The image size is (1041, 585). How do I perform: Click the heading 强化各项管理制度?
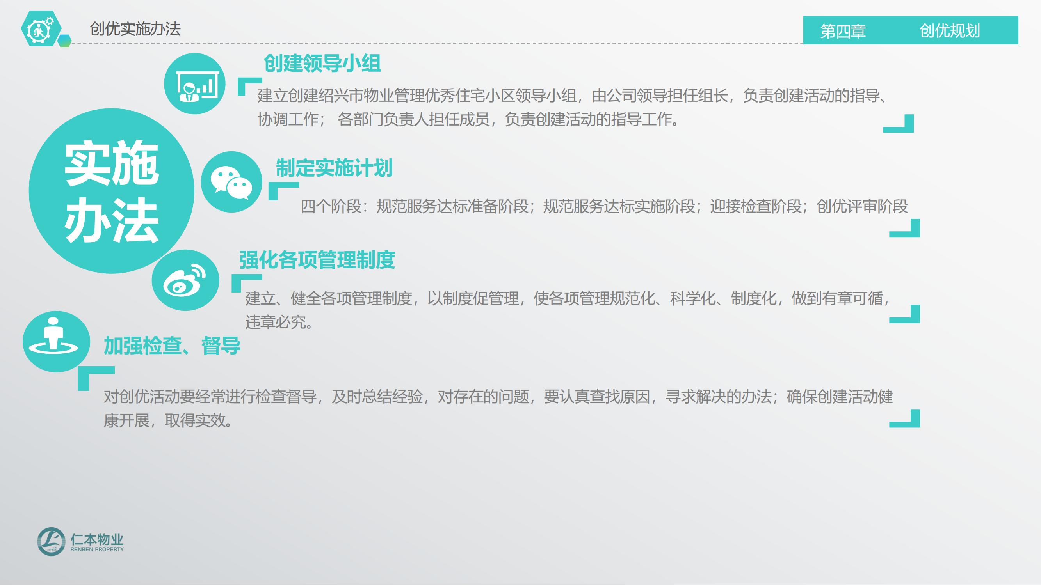[317, 260]
